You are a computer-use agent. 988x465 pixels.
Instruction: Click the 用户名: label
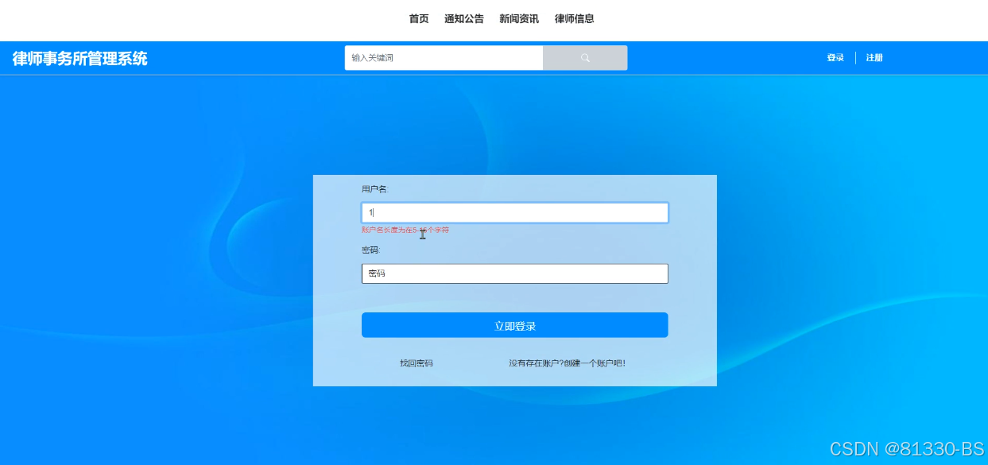(x=375, y=189)
